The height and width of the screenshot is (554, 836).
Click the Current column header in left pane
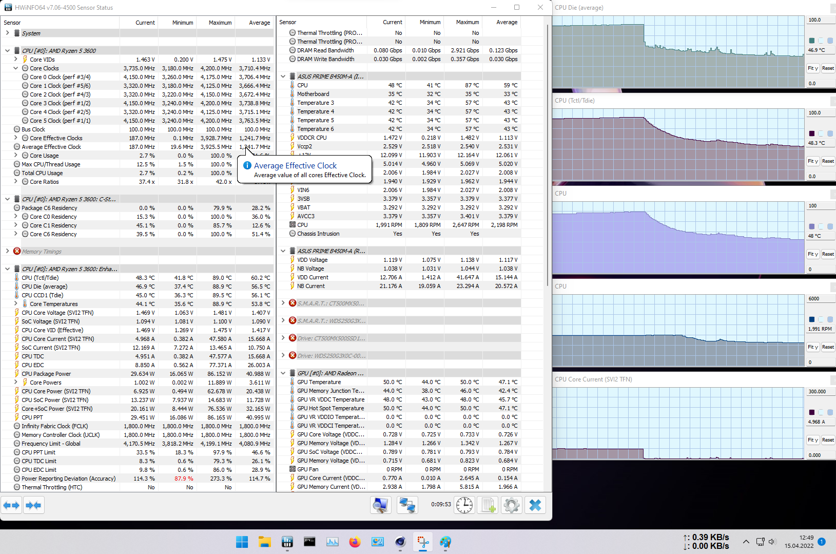point(139,23)
